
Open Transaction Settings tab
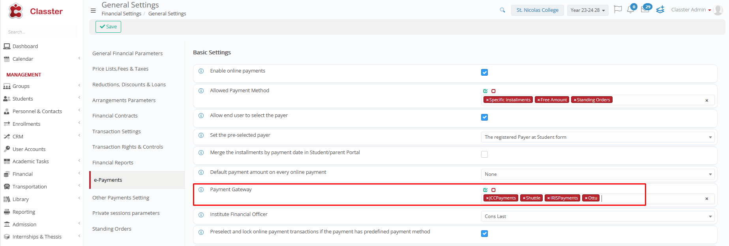(x=116, y=132)
